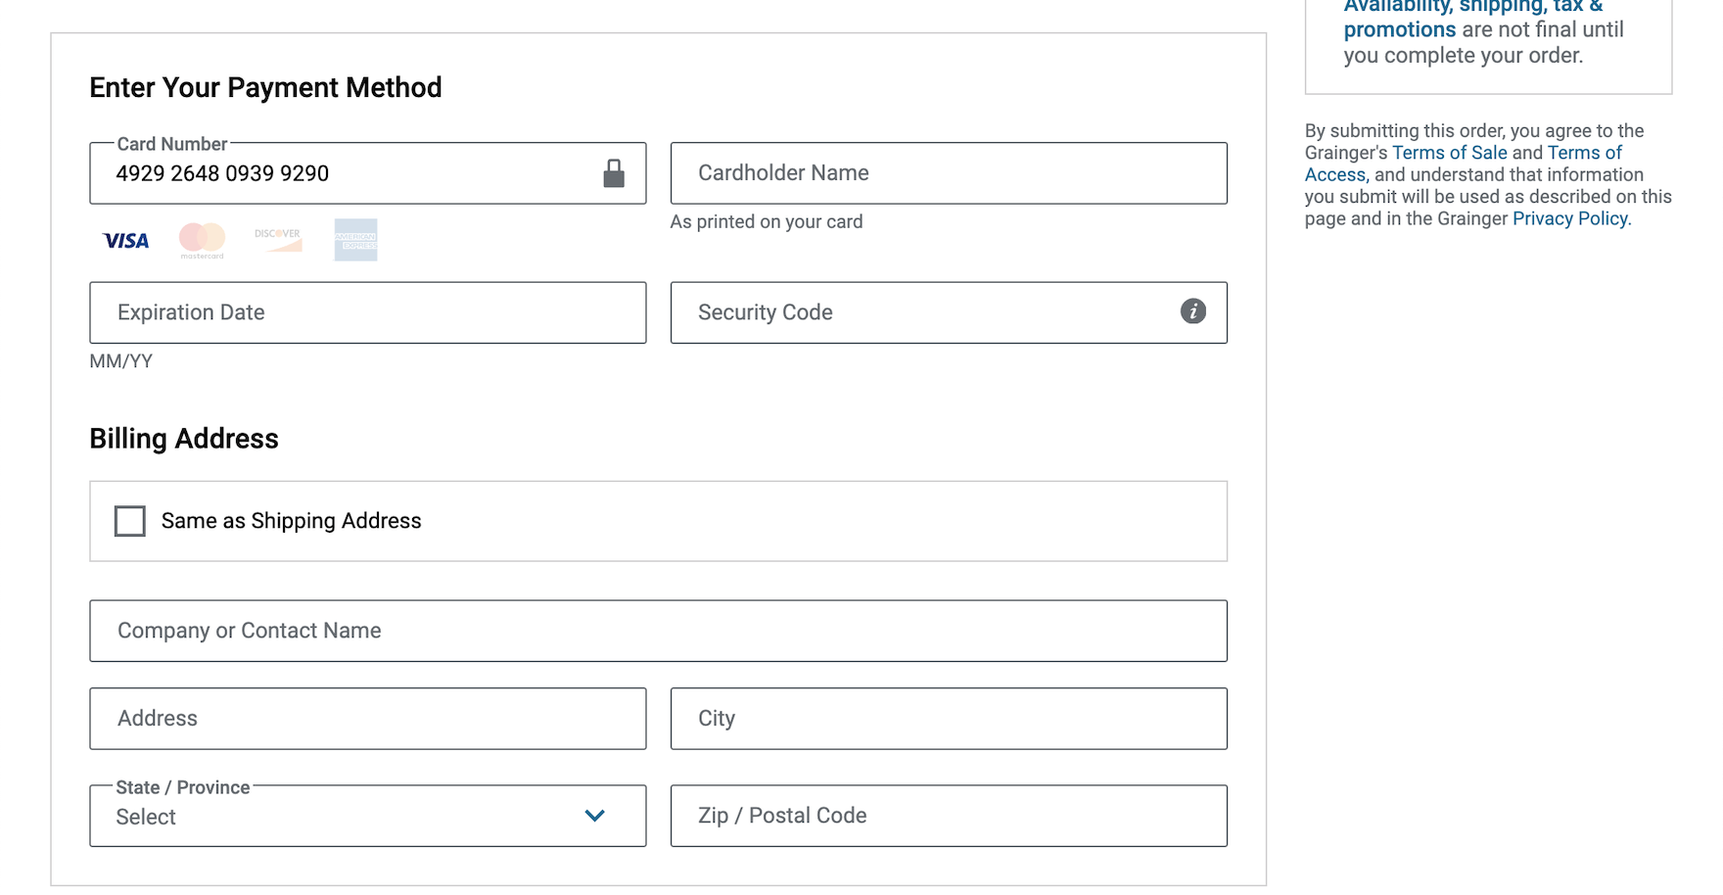Viewport: 1723px width, 895px height.
Task: Click the Cardholder Name field
Action: pos(948,173)
